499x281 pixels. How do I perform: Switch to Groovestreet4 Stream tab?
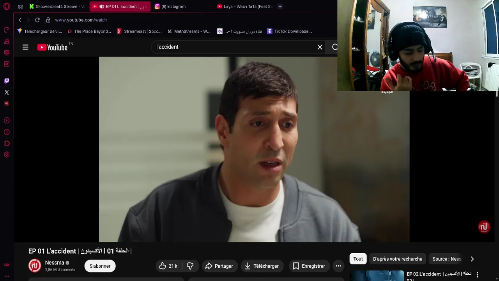(57, 7)
